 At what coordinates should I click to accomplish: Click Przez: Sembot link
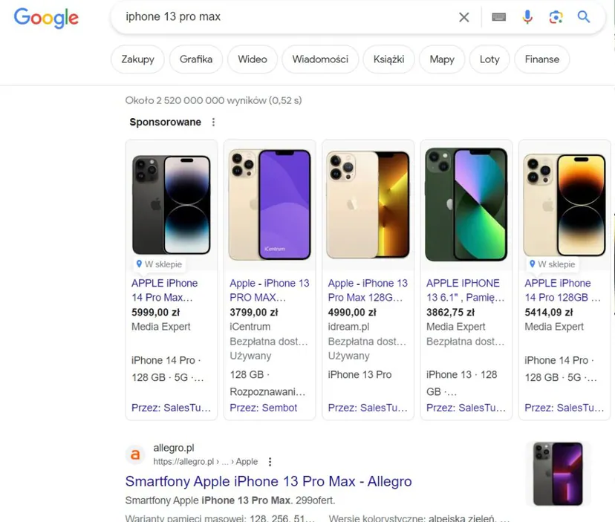point(264,408)
